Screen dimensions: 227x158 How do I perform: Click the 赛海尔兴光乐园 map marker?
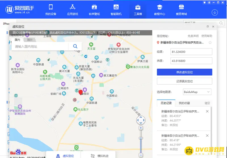[128, 67]
